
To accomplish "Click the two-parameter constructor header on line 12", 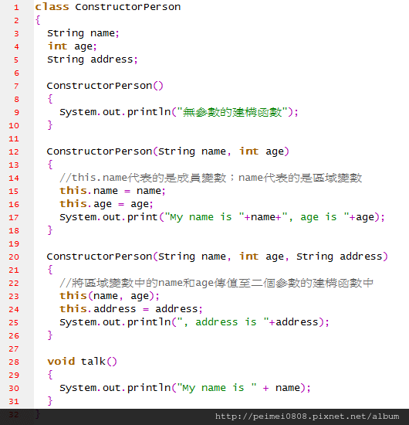I will tap(167, 151).
